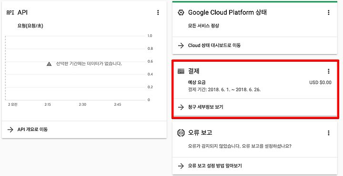Open the 오류 보고 card's three-dot menu
343x176 pixels.
click(x=328, y=133)
